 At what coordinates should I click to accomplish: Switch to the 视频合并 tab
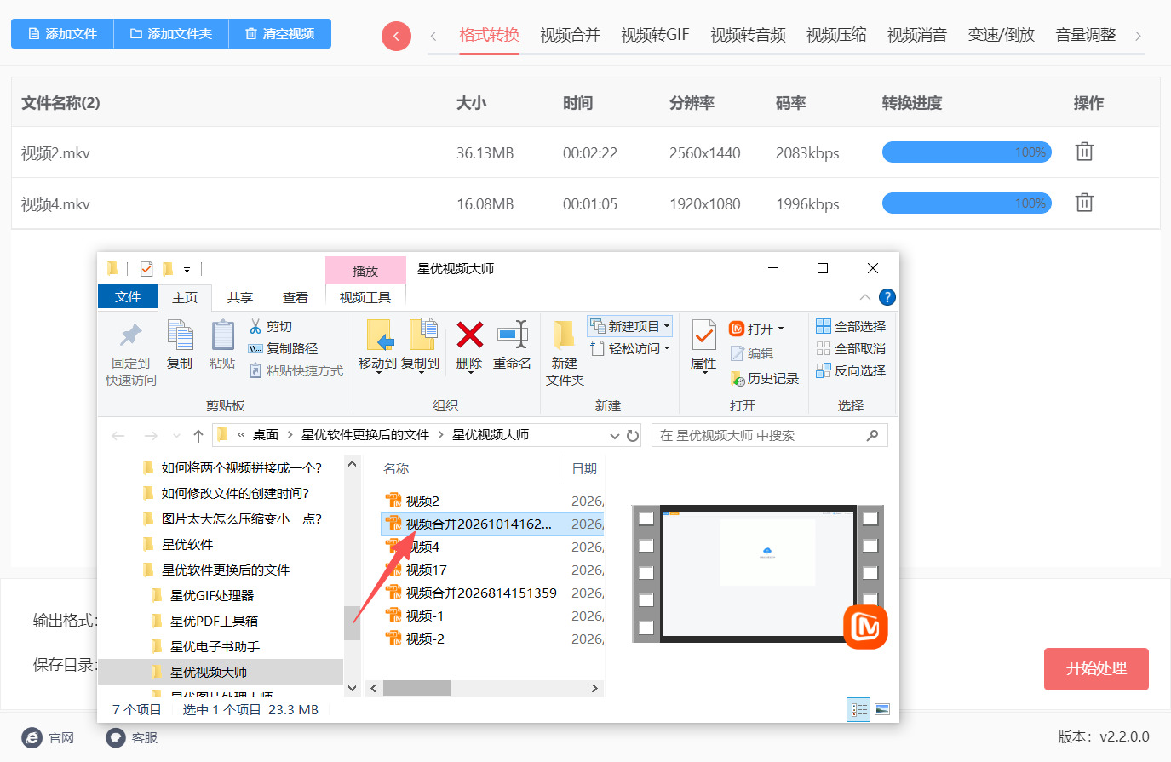click(570, 35)
